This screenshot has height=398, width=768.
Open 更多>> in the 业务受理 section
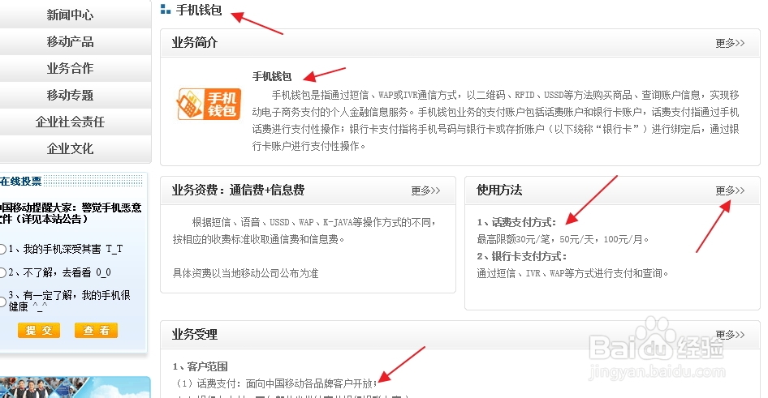pyautogui.click(x=730, y=335)
